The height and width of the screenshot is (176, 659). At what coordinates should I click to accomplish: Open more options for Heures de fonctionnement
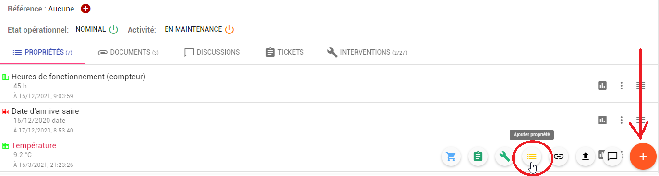point(622,86)
